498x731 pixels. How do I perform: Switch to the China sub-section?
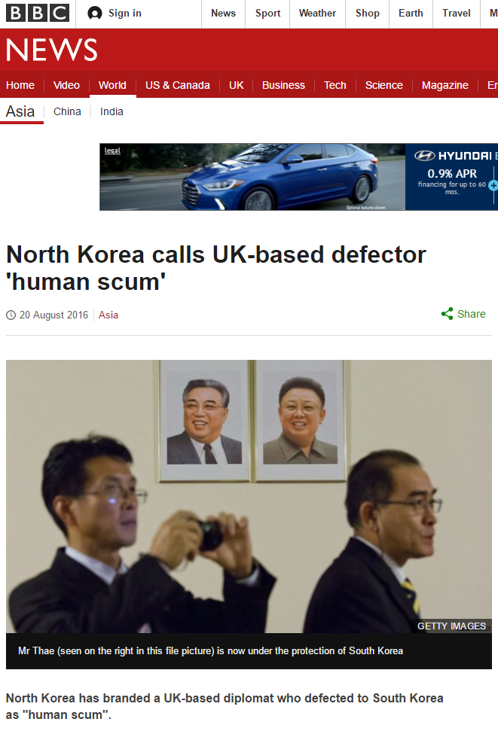point(67,112)
